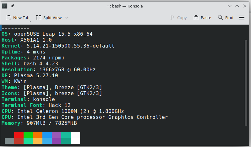Click the gray color block
The image size is (251, 147).
point(9,141)
